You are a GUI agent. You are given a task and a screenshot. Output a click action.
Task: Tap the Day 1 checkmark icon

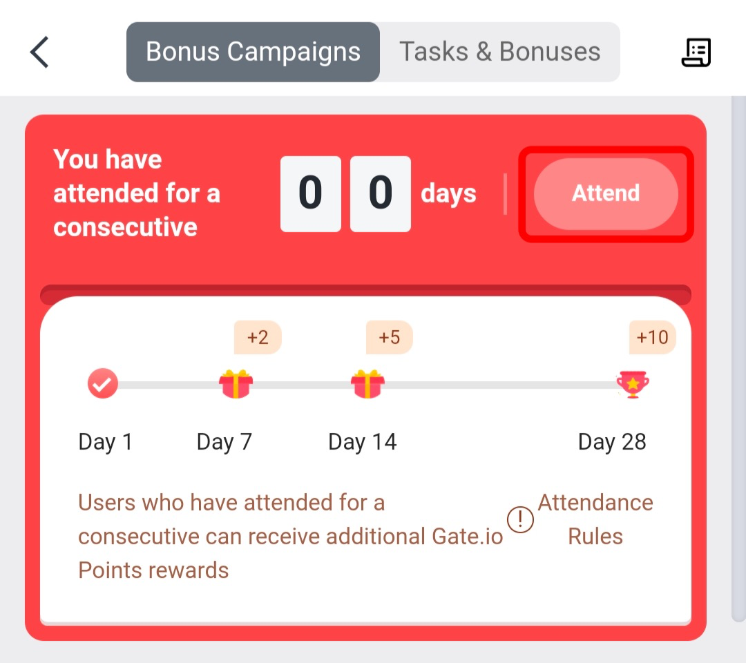click(x=103, y=384)
